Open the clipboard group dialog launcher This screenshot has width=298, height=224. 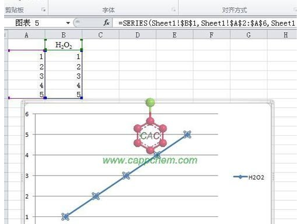click(43, 9)
